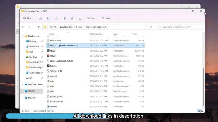Select This PC in navigation pane
The height and width of the screenshot is (122, 218).
pos(31,91)
